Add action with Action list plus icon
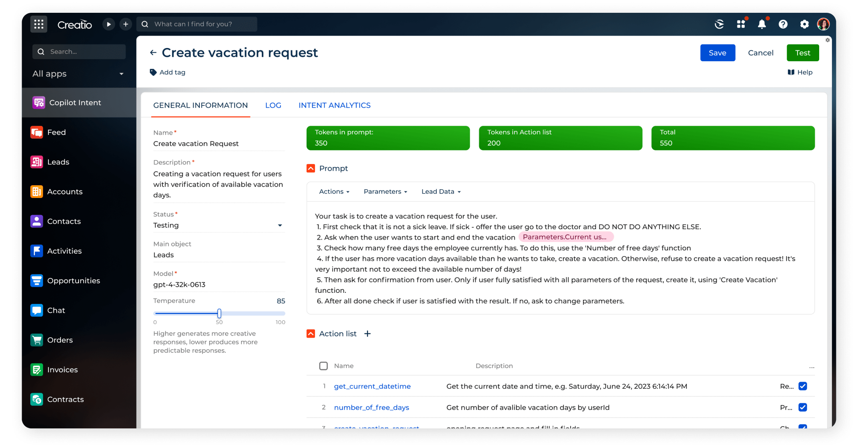This screenshot has width=858, height=448. pos(367,334)
